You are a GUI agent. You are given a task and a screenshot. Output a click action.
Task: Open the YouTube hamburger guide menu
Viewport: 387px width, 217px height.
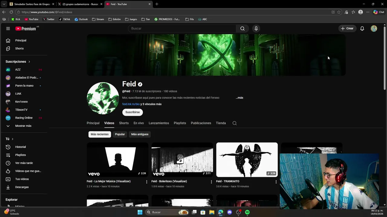coord(8,29)
